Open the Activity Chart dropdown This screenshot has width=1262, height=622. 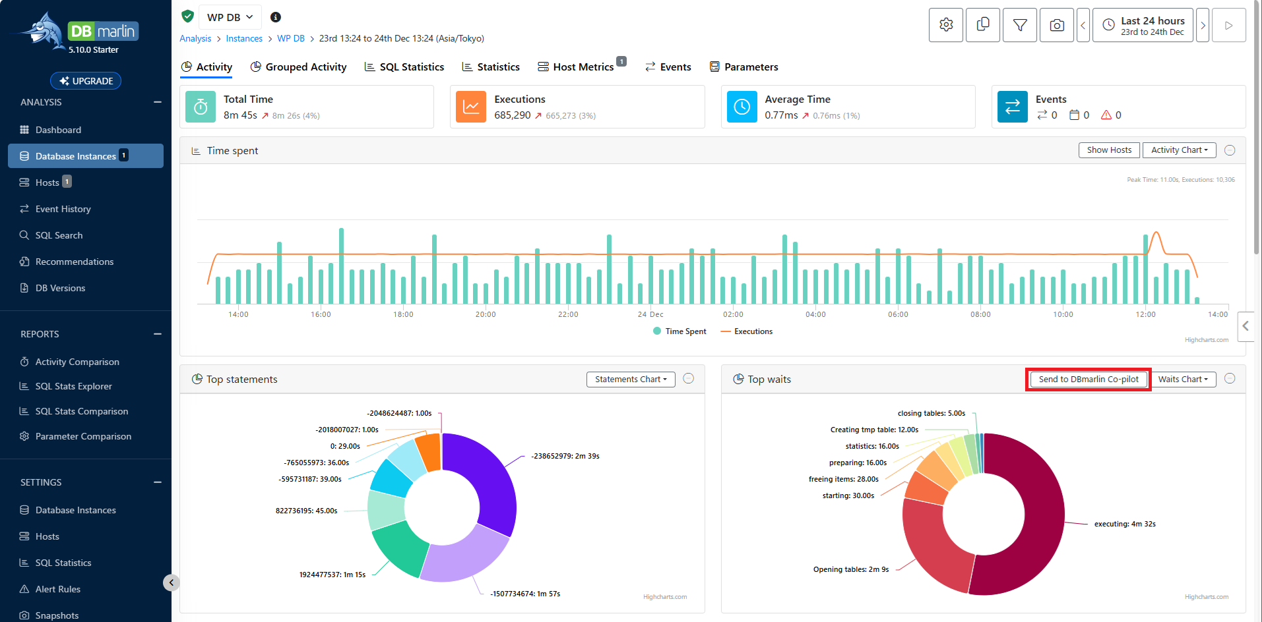pyautogui.click(x=1179, y=150)
